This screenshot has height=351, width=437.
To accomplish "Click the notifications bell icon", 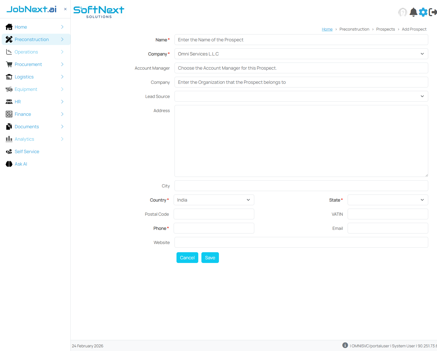I will (413, 12).
